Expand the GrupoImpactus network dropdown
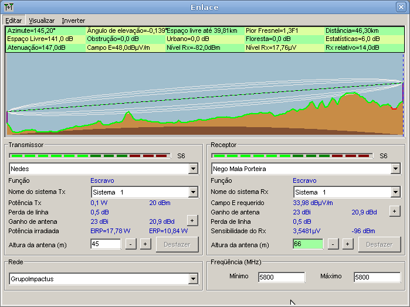This screenshot has height=307, width=410. pos(193,279)
